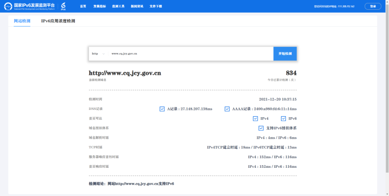
Task: Toggle the 支持IPv6授权体系 checkbox
Action: coord(261,128)
